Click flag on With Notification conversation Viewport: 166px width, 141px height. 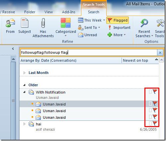[x=155, y=92]
